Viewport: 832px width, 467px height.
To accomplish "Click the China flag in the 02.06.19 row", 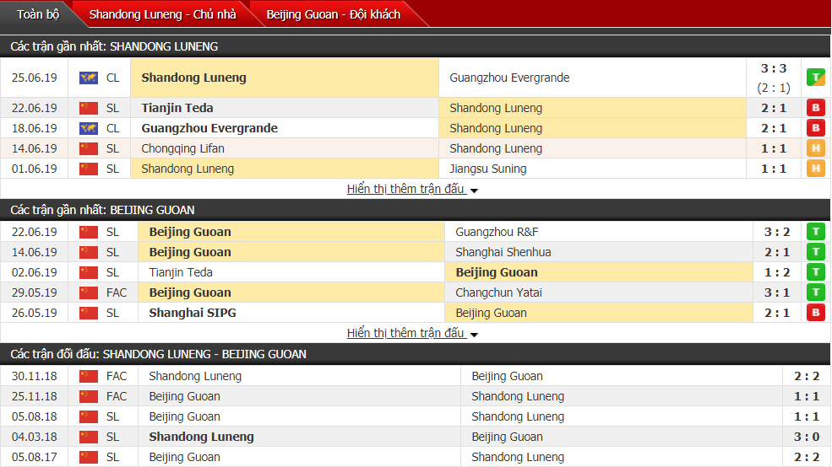I will click(89, 272).
